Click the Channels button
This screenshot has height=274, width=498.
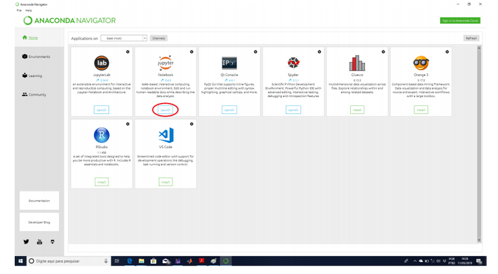tap(159, 38)
